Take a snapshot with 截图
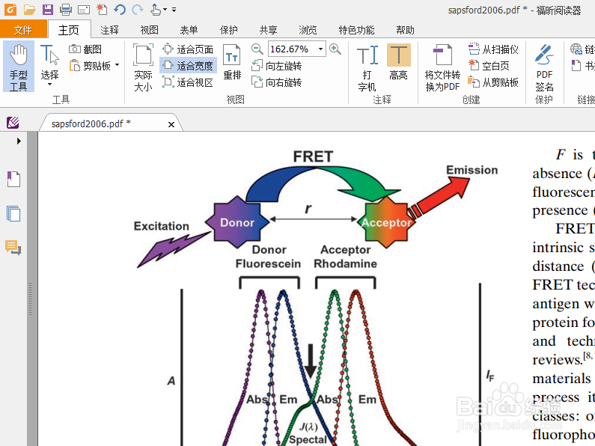Viewport: 595px width, 446px height. (x=85, y=49)
